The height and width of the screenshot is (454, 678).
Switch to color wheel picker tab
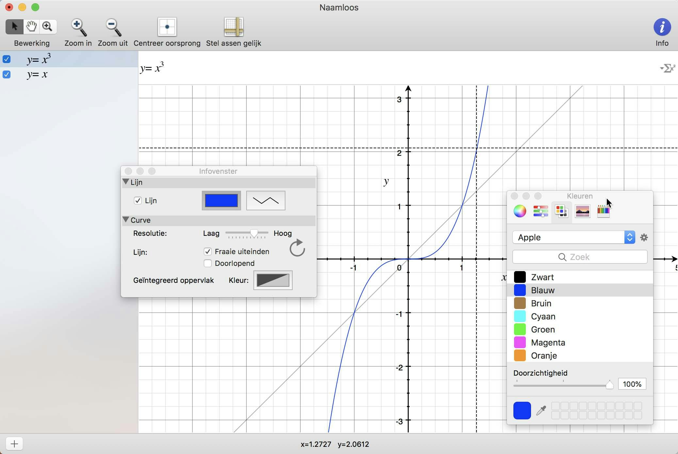[x=520, y=211]
